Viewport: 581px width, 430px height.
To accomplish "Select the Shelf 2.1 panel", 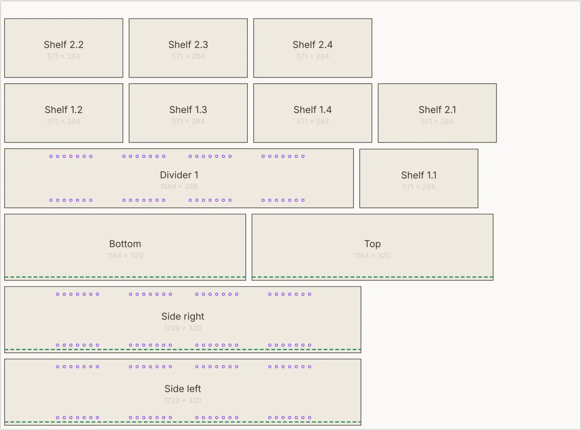I will [x=437, y=113].
